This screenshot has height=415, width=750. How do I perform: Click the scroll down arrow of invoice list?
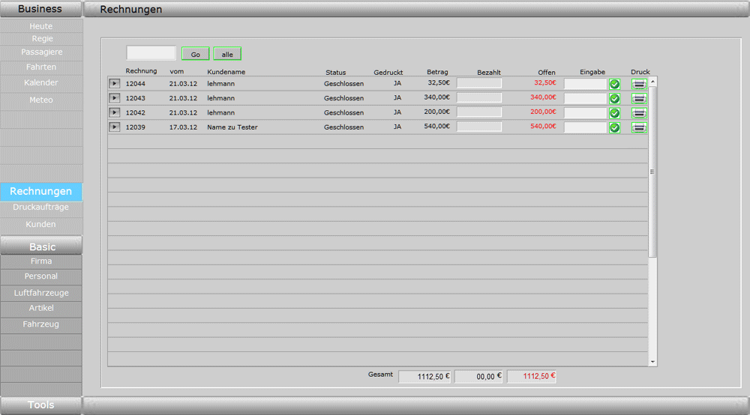(x=652, y=362)
